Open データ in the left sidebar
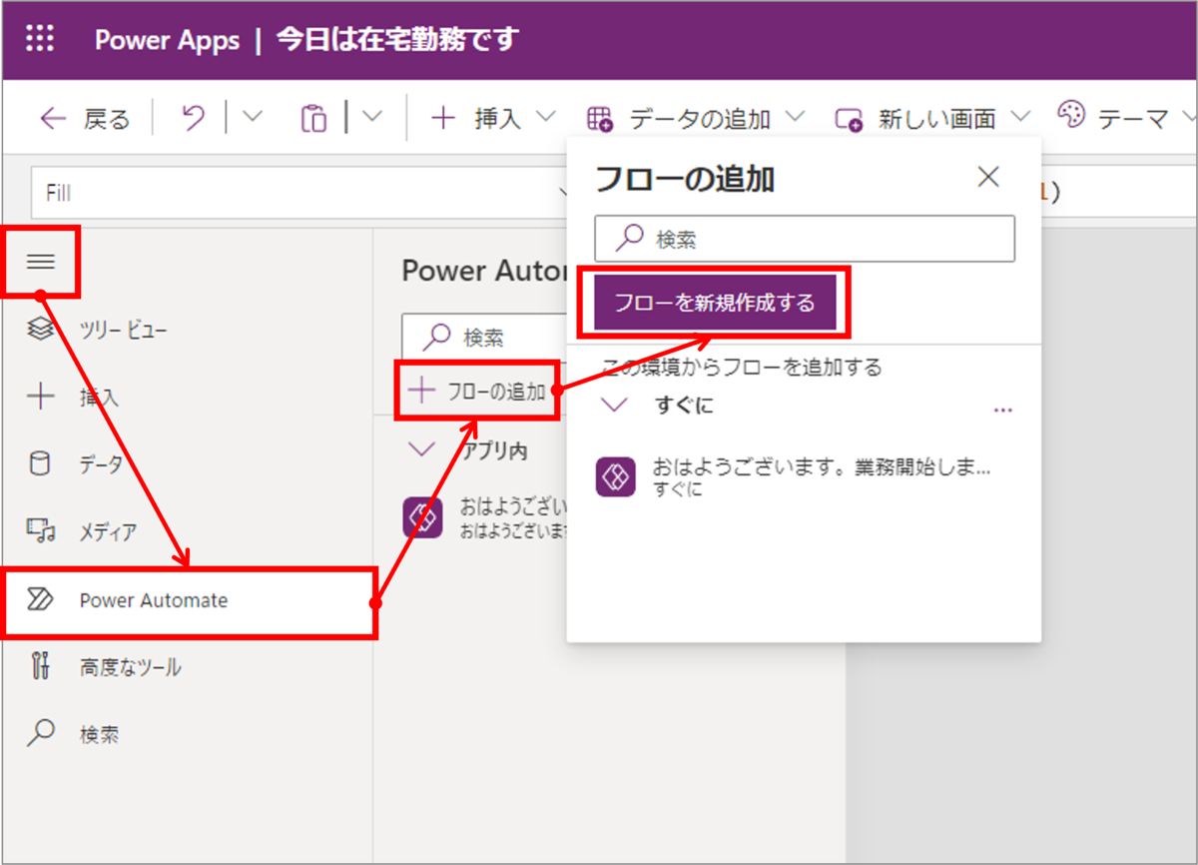Image resolution: width=1198 pixels, height=865 pixels. click(75, 464)
